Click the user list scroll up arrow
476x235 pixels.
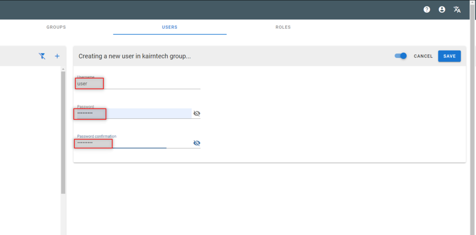(x=63, y=69)
